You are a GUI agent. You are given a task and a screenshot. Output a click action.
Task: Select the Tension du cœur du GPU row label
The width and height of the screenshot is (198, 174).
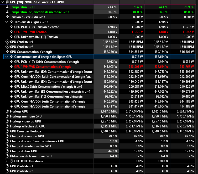tap(27, 17)
